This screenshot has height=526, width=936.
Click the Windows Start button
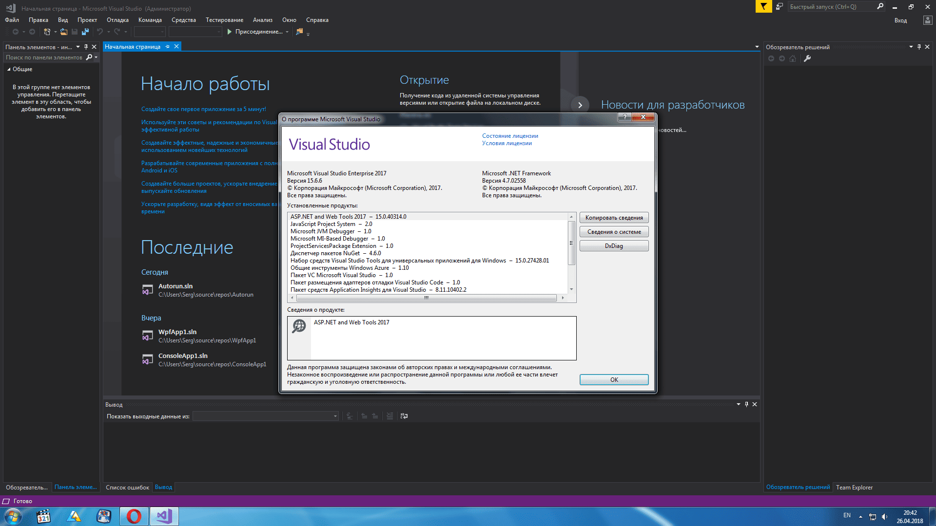(13, 516)
